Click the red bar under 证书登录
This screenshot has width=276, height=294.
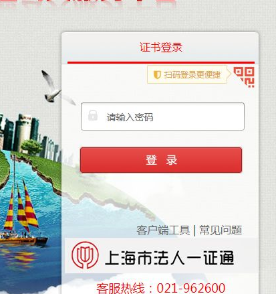(161, 62)
